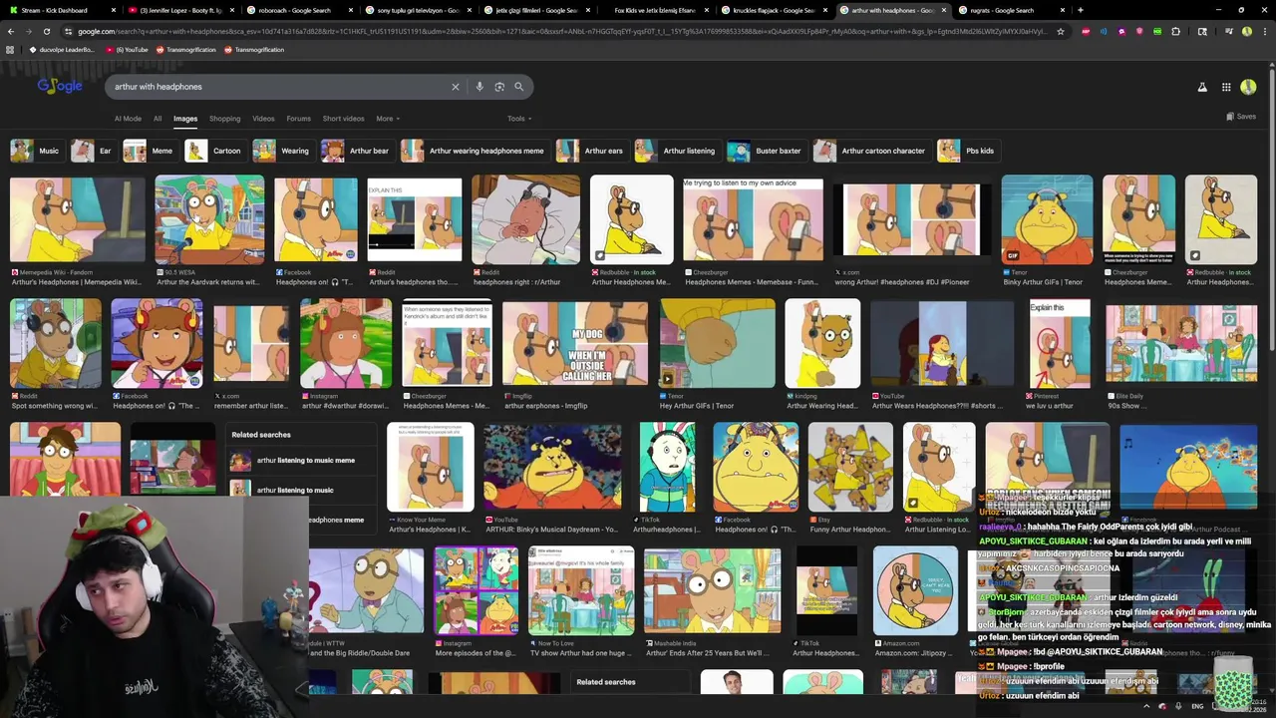
Task: Select the Arthur wearing headphones meme chip
Action: point(474,151)
